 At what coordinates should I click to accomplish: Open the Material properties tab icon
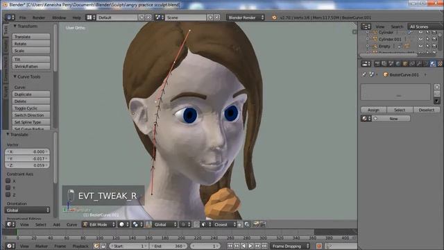433,64
